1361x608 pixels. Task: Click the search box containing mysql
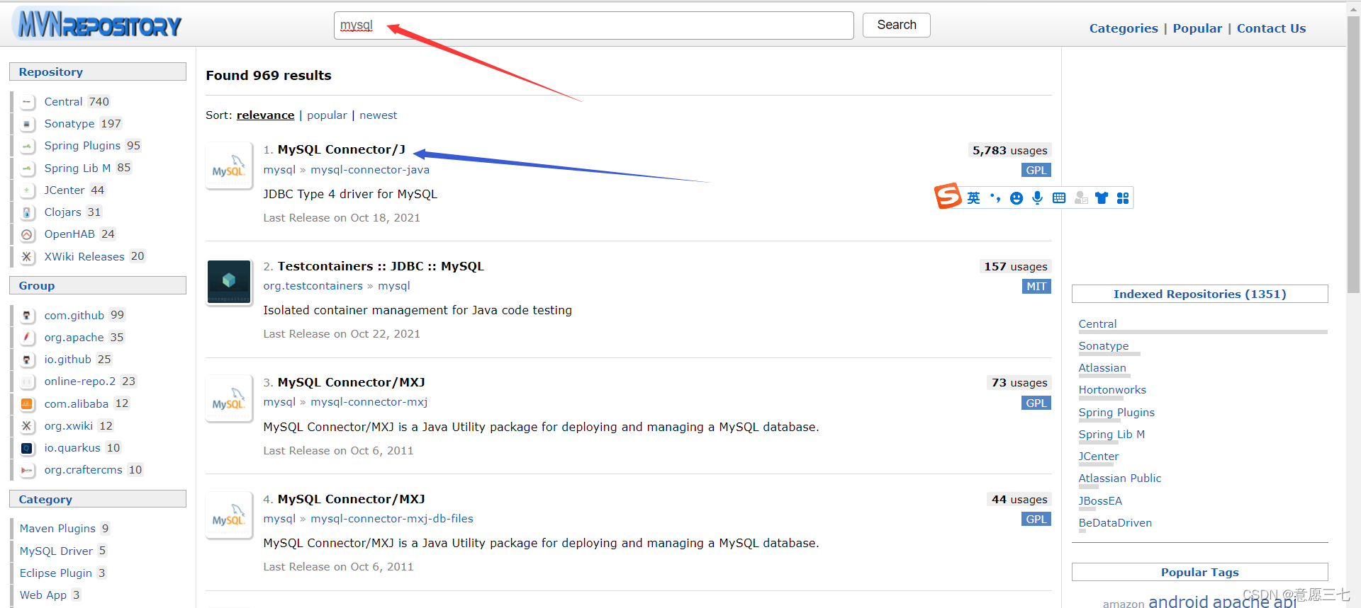click(x=593, y=25)
